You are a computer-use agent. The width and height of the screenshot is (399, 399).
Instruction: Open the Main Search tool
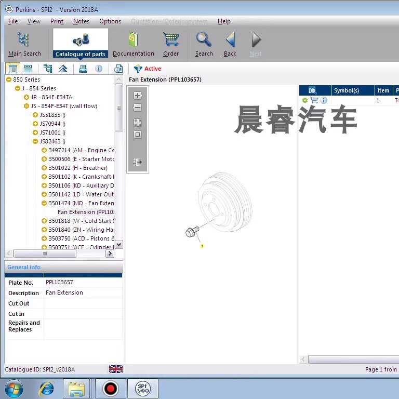[24, 44]
